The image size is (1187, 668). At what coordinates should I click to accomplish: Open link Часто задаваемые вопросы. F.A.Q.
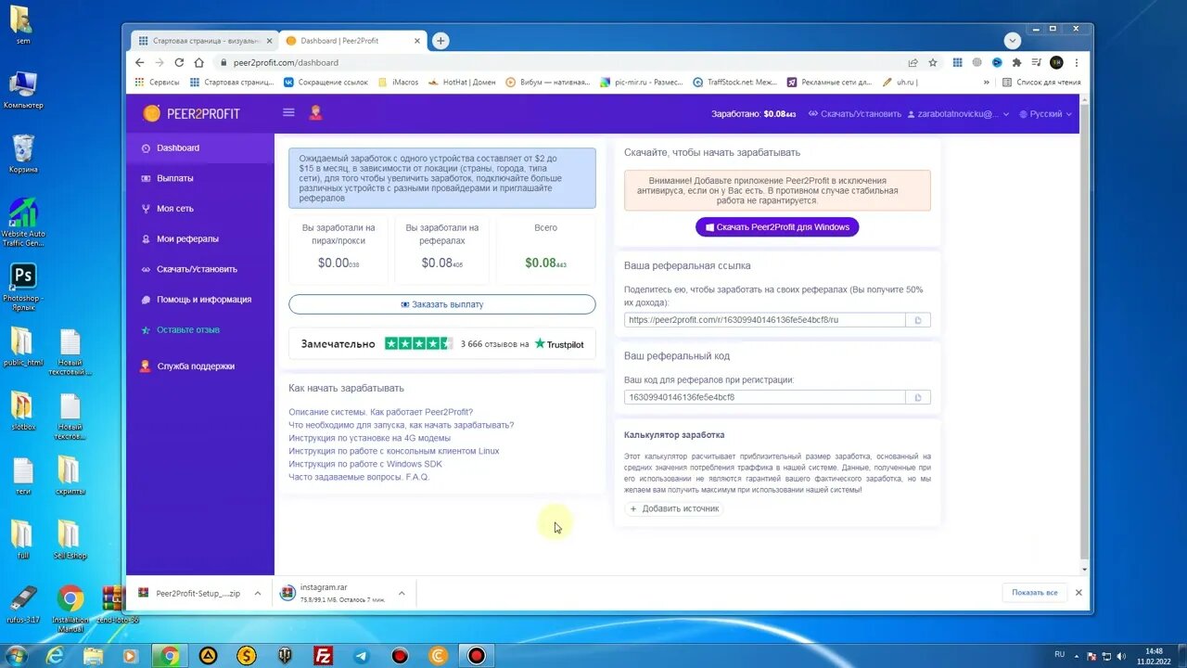359,477
